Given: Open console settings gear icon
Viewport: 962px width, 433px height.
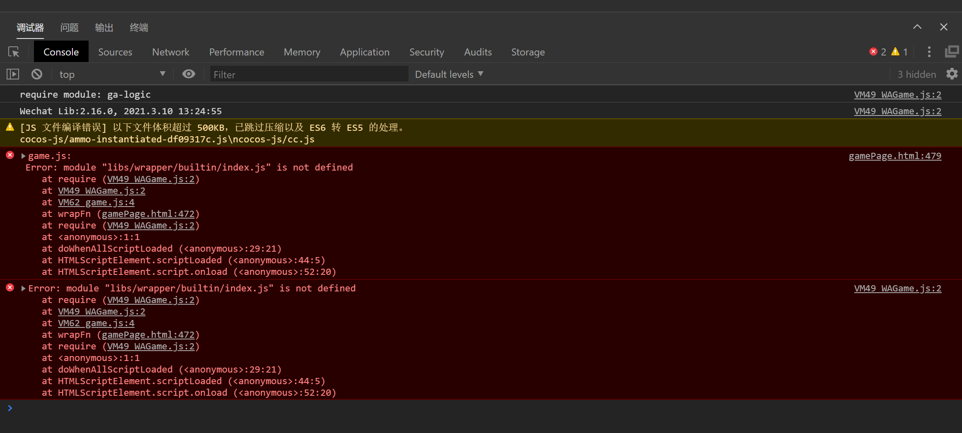Looking at the screenshot, I should 952,74.
